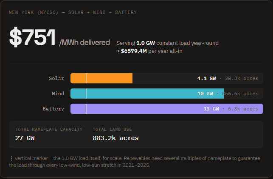The height and width of the screenshot is (179, 273).
Task: Click the dashed marker icon in footnote
Action: (11, 158)
